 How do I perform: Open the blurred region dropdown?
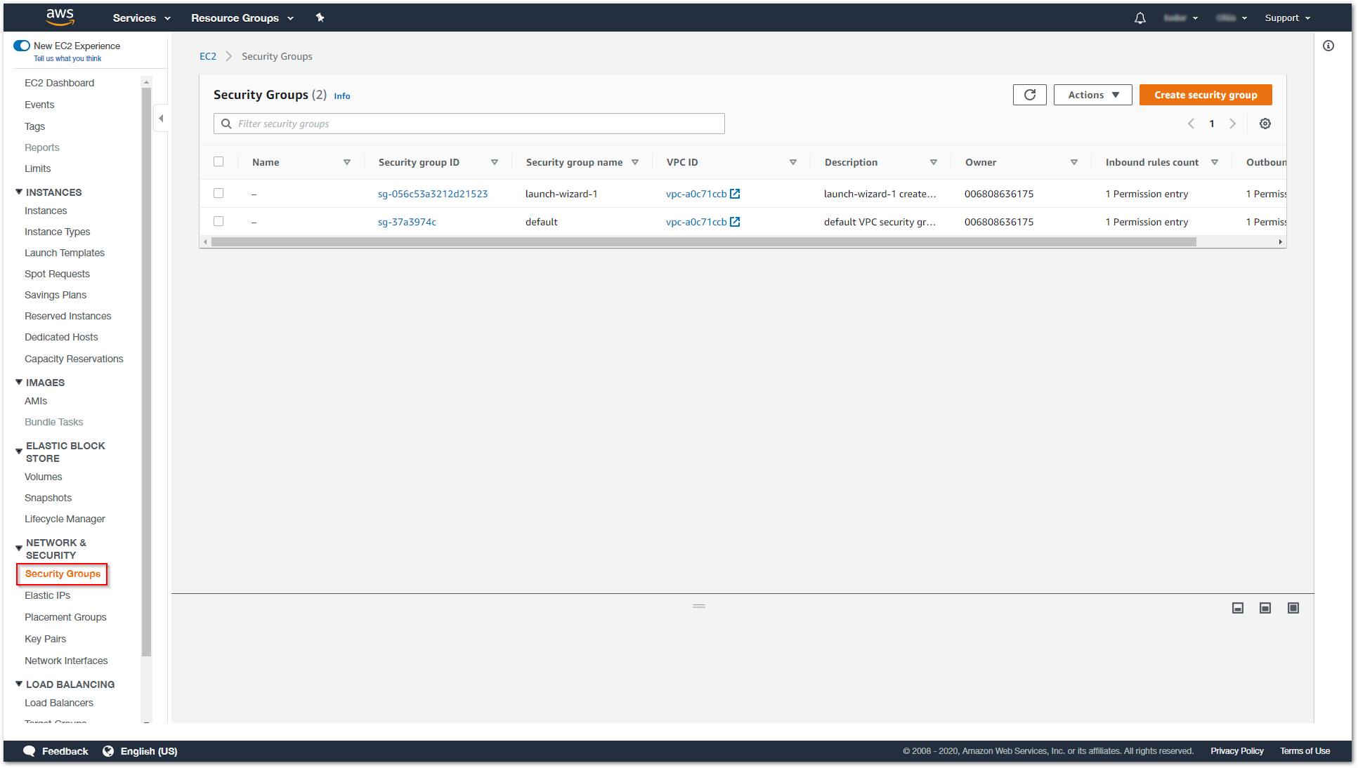[x=1232, y=18]
